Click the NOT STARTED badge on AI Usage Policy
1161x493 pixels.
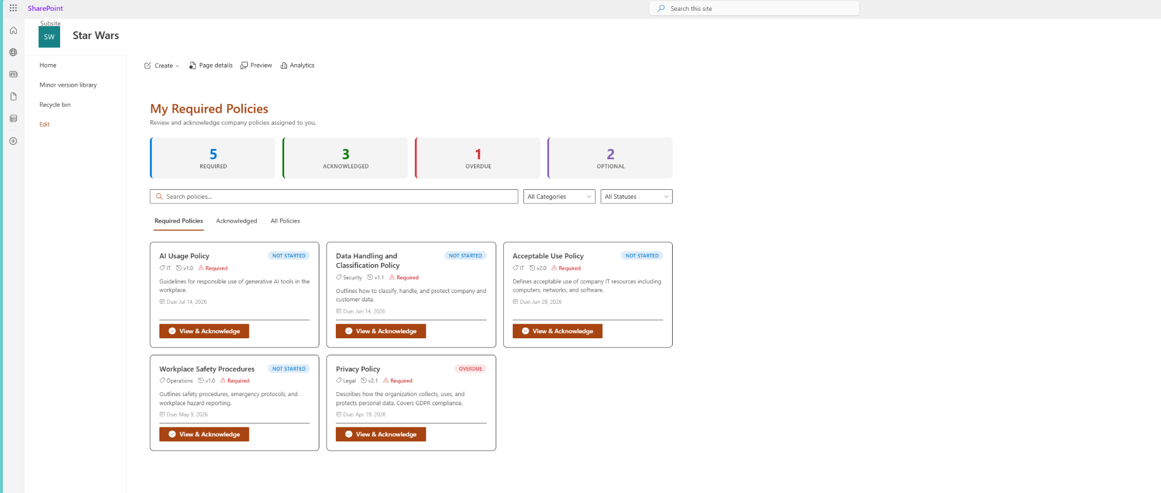pyautogui.click(x=289, y=256)
